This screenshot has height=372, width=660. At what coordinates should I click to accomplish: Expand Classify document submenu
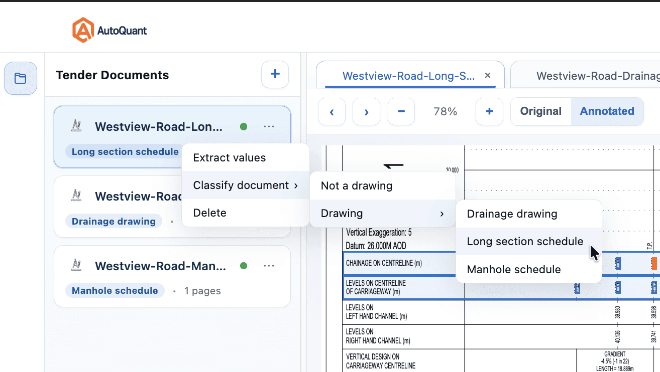245,185
